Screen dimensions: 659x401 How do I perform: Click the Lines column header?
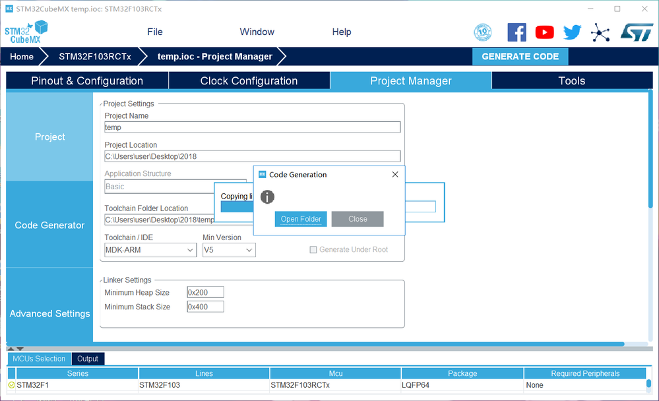pyautogui.click(x=204, y=373)
